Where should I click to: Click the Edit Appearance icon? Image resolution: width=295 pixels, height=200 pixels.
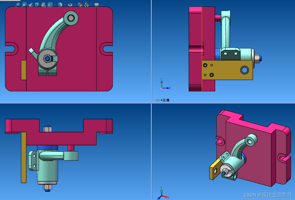pyautogui.click(x=80, y=5)
